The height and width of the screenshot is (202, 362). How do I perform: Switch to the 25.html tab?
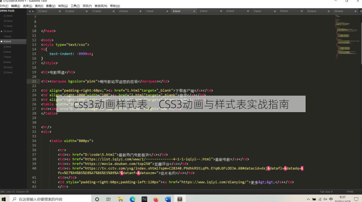coord(70,11)
